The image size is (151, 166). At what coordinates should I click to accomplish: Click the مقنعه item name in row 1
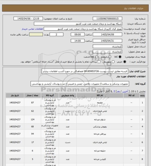click(100, 103)
